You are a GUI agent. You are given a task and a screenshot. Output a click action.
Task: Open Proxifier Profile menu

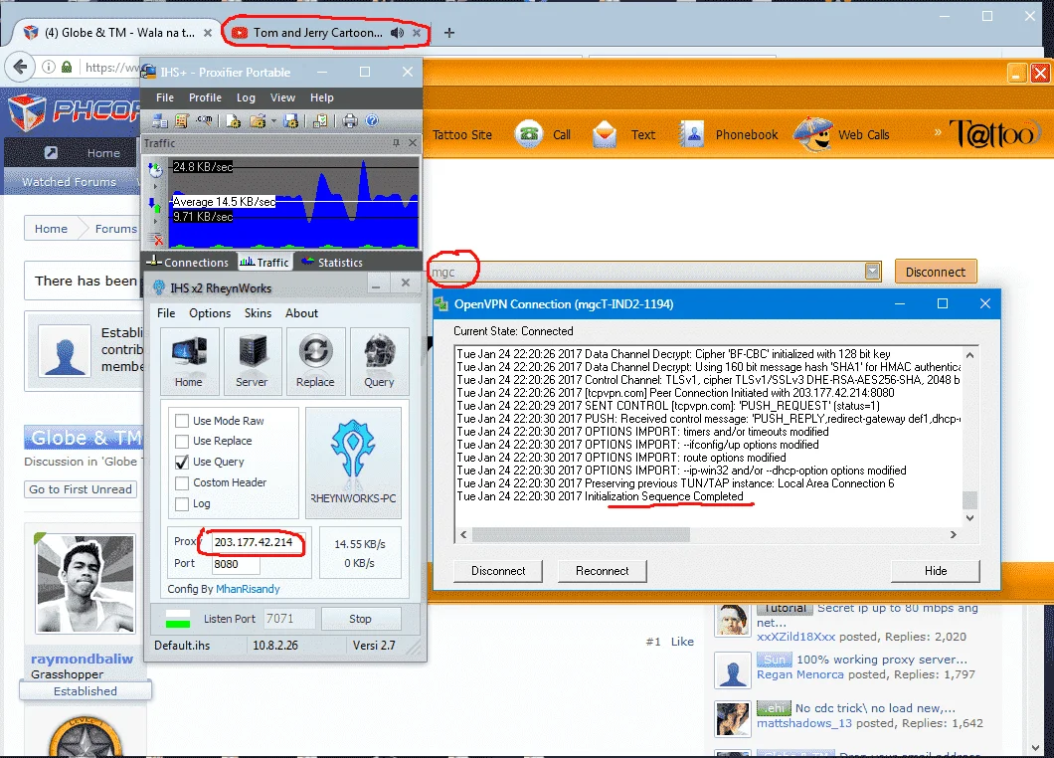coord(205,97)
